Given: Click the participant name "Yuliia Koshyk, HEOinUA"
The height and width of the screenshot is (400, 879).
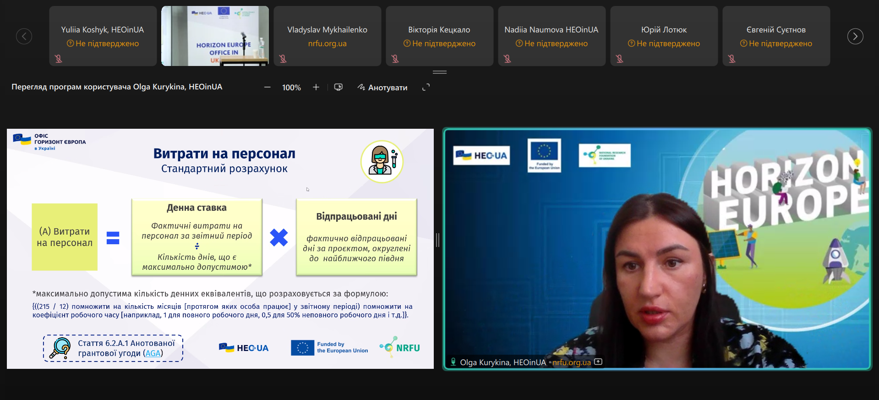Looking at the screenshot, I should [103, 30].
